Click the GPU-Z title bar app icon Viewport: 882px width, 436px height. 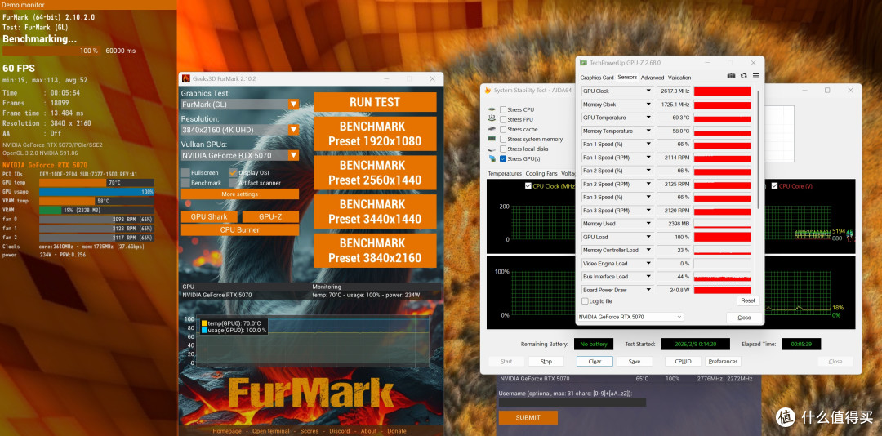coord(584,63)
